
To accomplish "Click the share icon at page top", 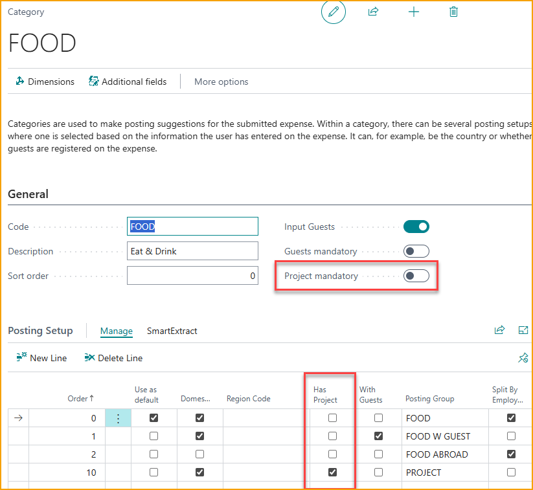I will click(373, 12).
